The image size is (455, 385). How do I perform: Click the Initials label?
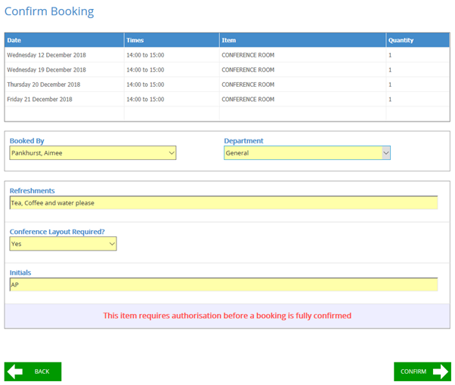click(x=20, y=273)
